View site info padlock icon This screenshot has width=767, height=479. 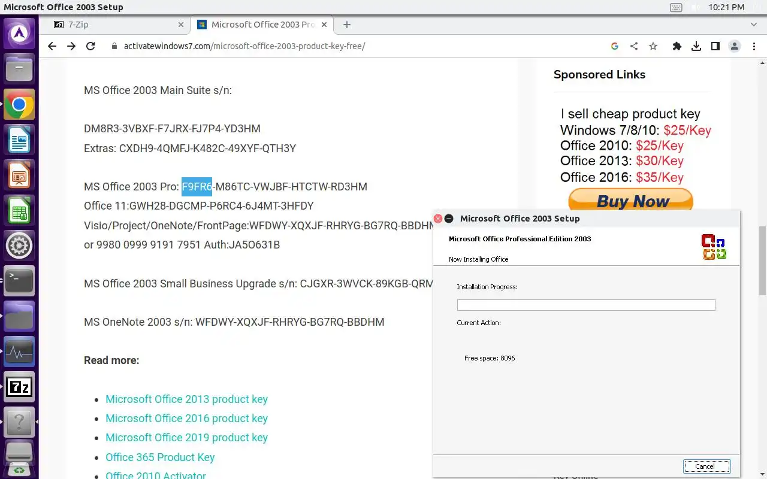pos(114,46)
